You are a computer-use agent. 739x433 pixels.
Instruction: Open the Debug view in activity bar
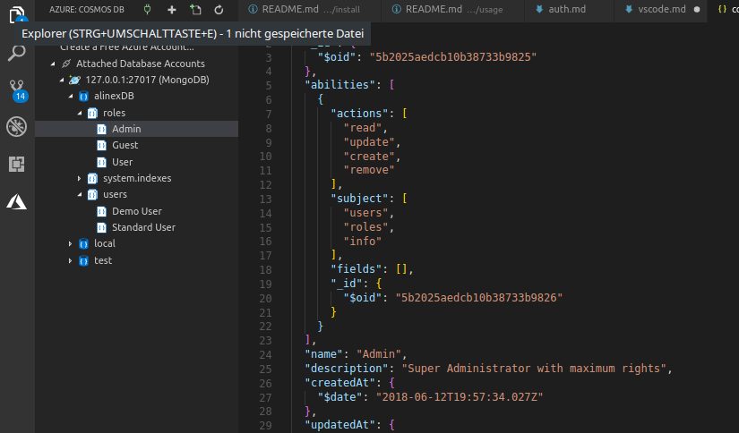(x=16, y=127)
